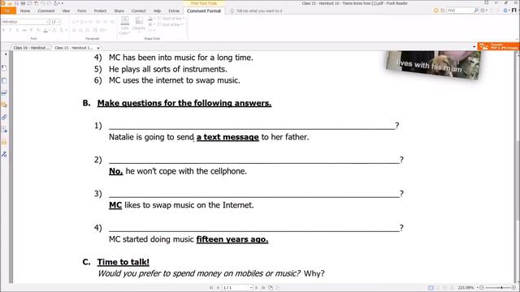Open the search settings gear dropdown
Viewport: 520px width, 292px height.
(x=484, y=11)
